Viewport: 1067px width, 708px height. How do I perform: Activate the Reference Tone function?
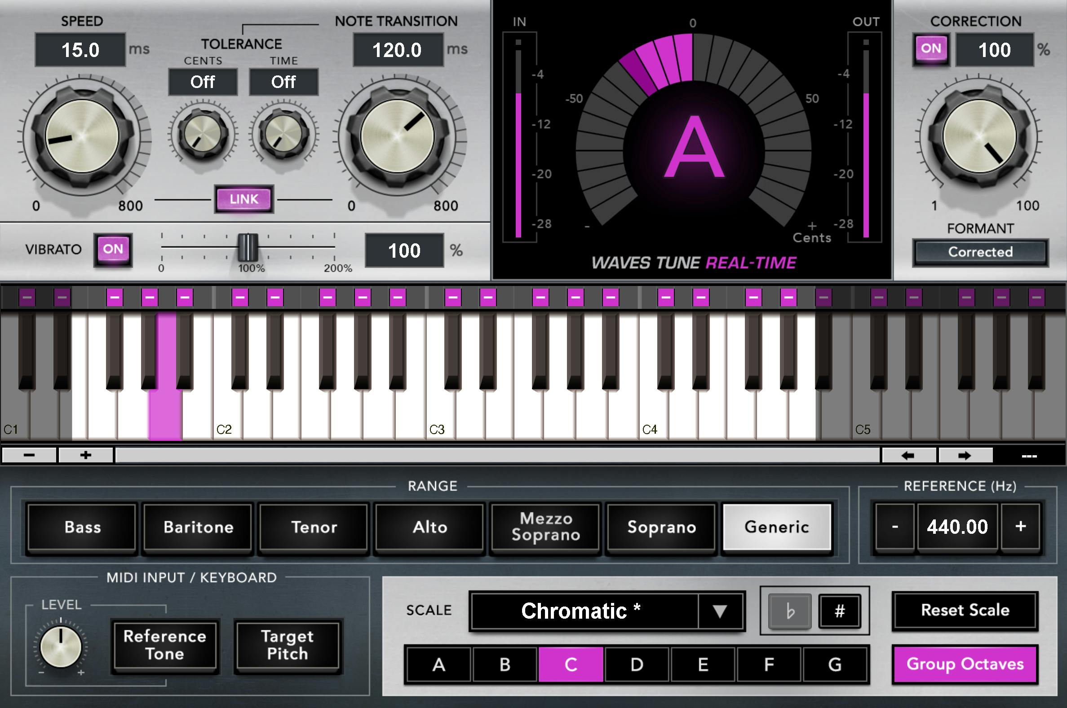pyautogui.click(x=164, y=646)
